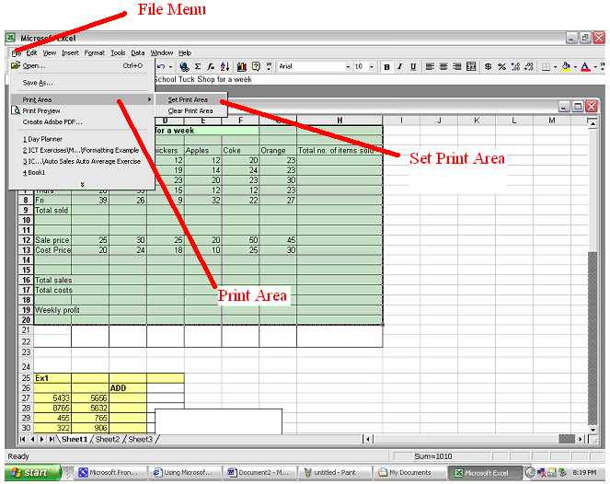
Task: Go to first sheet tab arrow
Action: [x=23, y=439]
